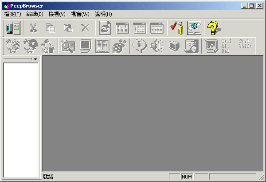Open the 說明(H) menu

(103, 14)
